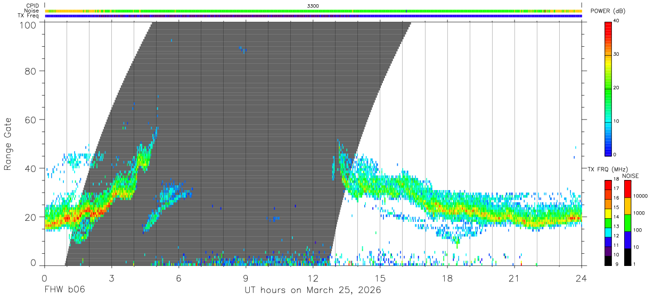654x301 pixels.
Task: Click the TX FRQ (MHz) color scale bar
Action: coord(608,222)
